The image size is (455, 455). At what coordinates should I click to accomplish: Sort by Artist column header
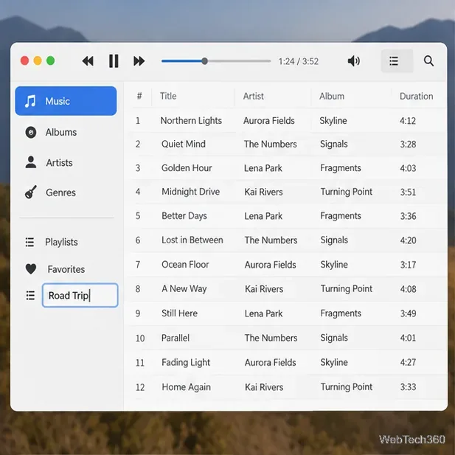point(254,96)
